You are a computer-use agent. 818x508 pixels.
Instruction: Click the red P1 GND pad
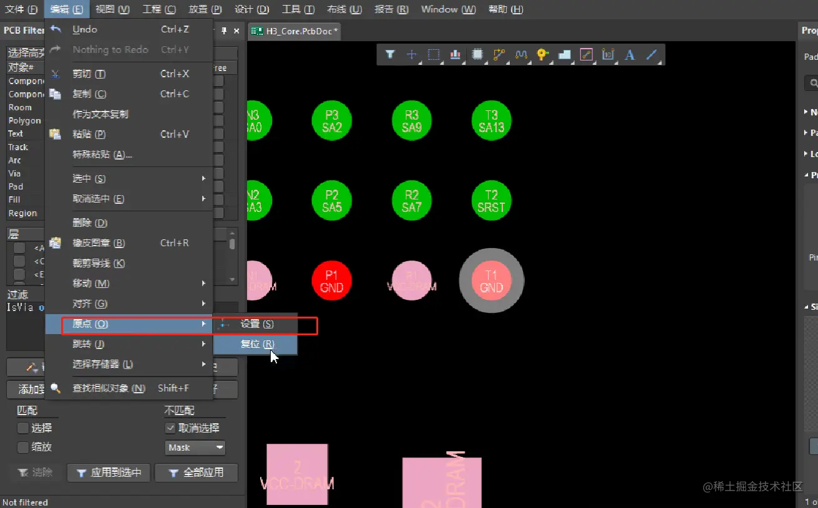click(332, 280)
